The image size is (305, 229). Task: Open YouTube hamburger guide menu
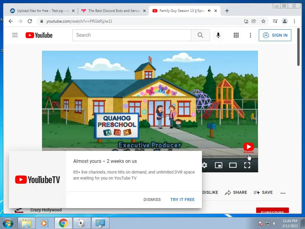click(15, 35)
